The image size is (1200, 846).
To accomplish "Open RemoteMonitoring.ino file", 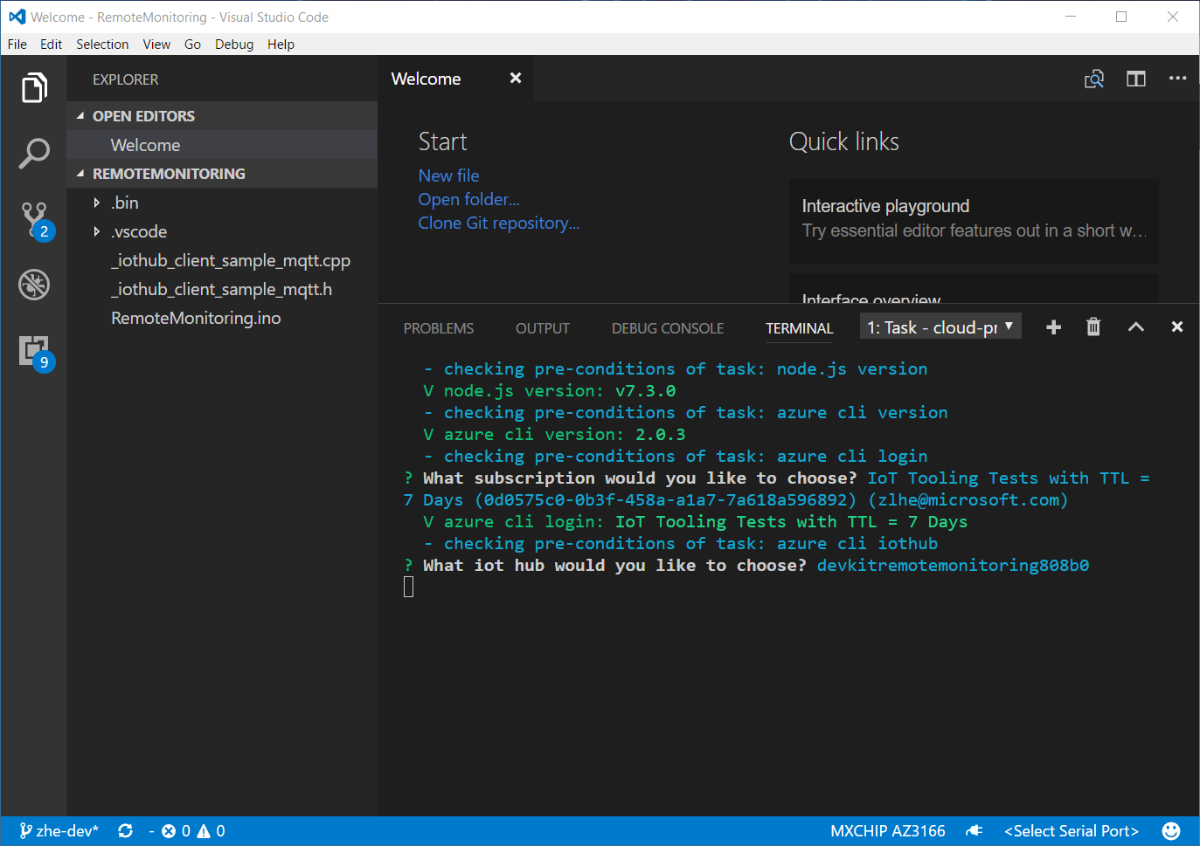I will pyautogui.click(x=222, y=318).
